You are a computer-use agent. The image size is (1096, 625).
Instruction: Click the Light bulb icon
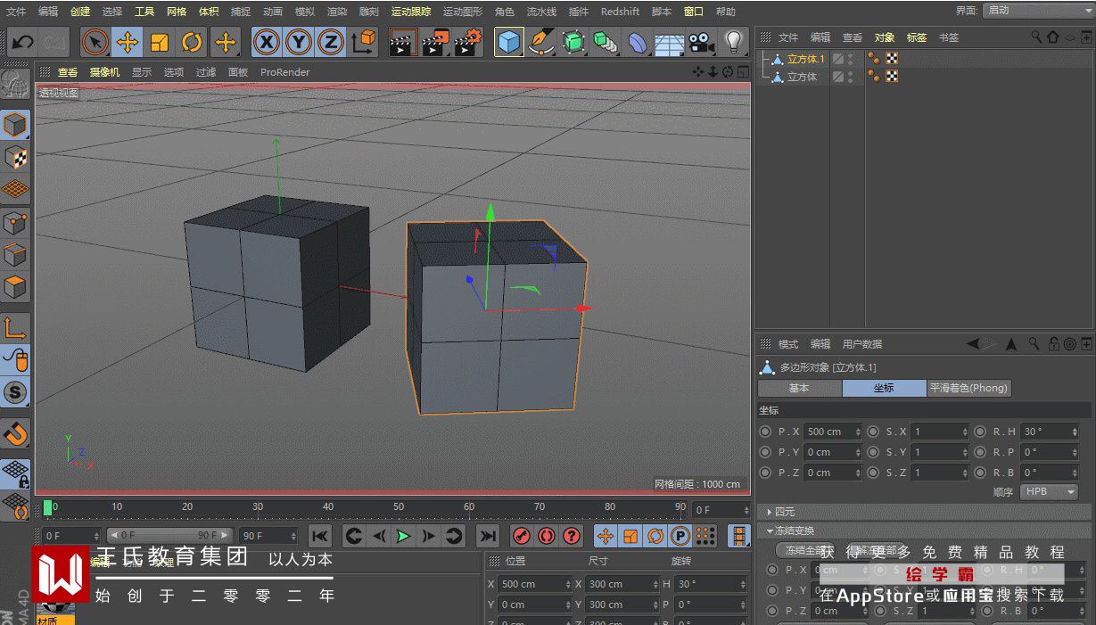(x=733, y=42)
